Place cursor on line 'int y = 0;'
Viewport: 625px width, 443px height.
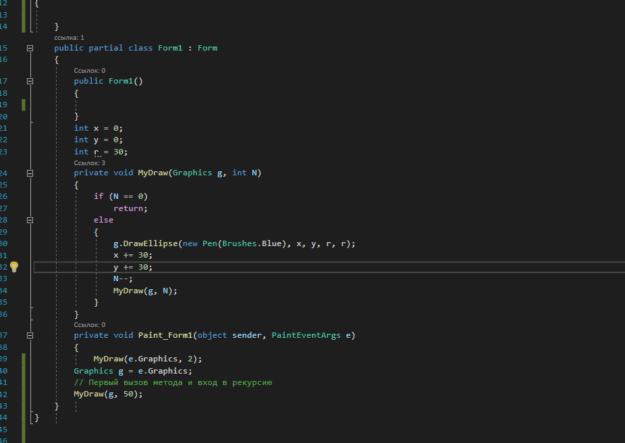99,140
